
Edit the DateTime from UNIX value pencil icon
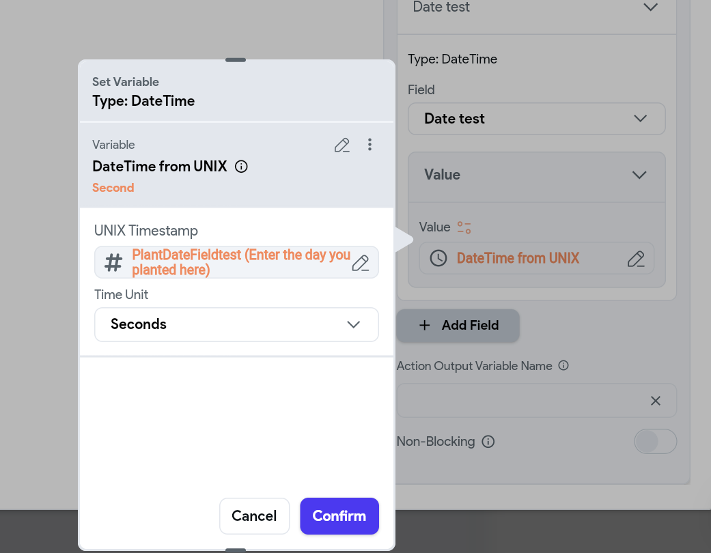(636, 259)
